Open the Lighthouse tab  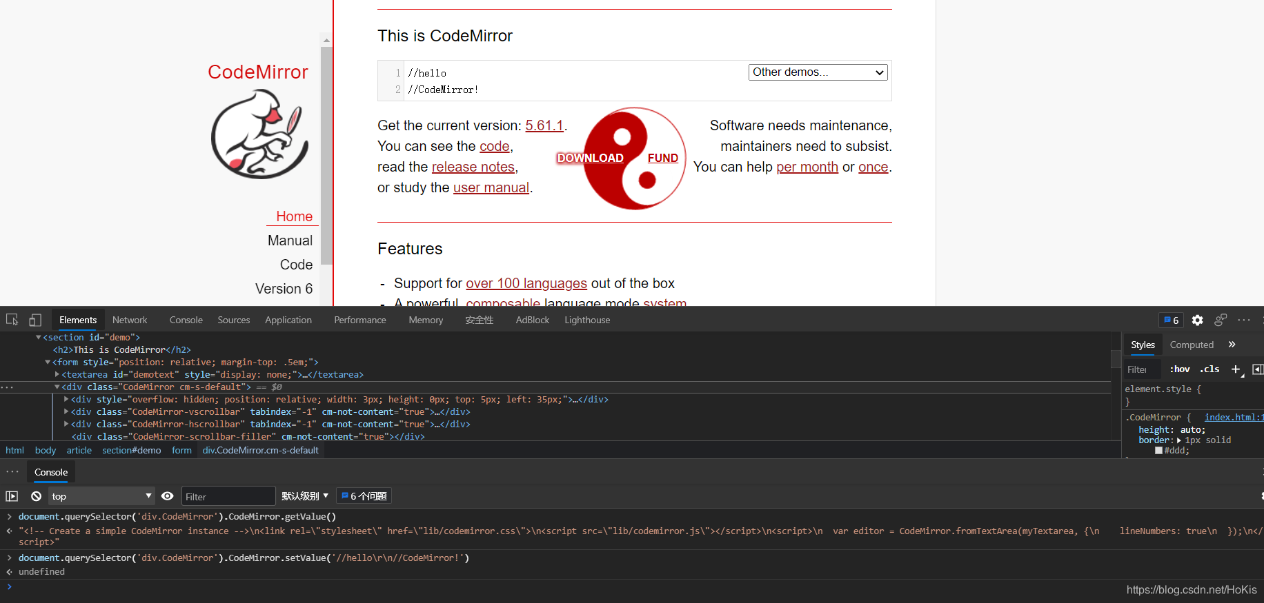[587, 320]
